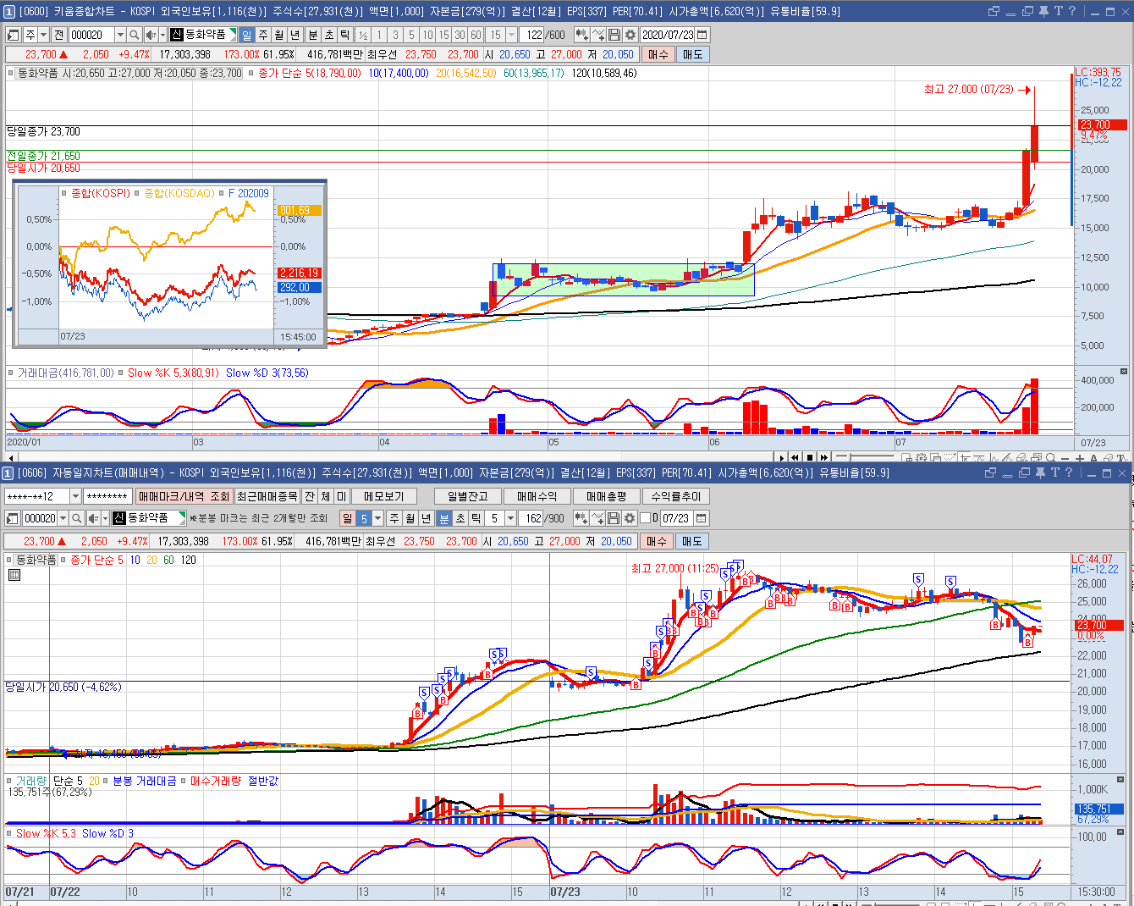Click 최근매매종목 tab

267,496
